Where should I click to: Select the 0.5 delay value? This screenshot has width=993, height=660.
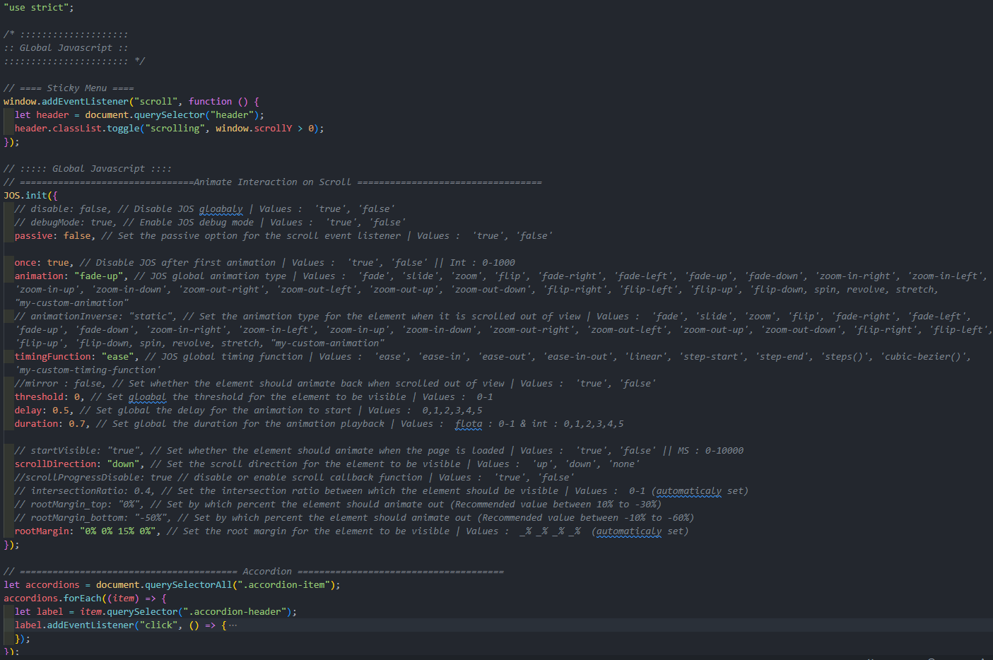tap(61, 411)
